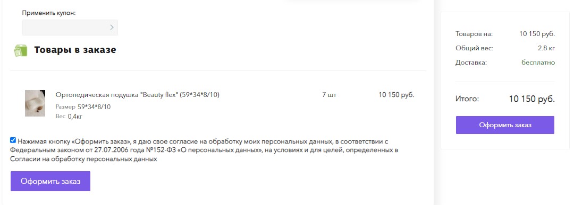Click Оформить заказ in the totals summary panel
Screen dimensions: 574x205
[x=505, y=125]
